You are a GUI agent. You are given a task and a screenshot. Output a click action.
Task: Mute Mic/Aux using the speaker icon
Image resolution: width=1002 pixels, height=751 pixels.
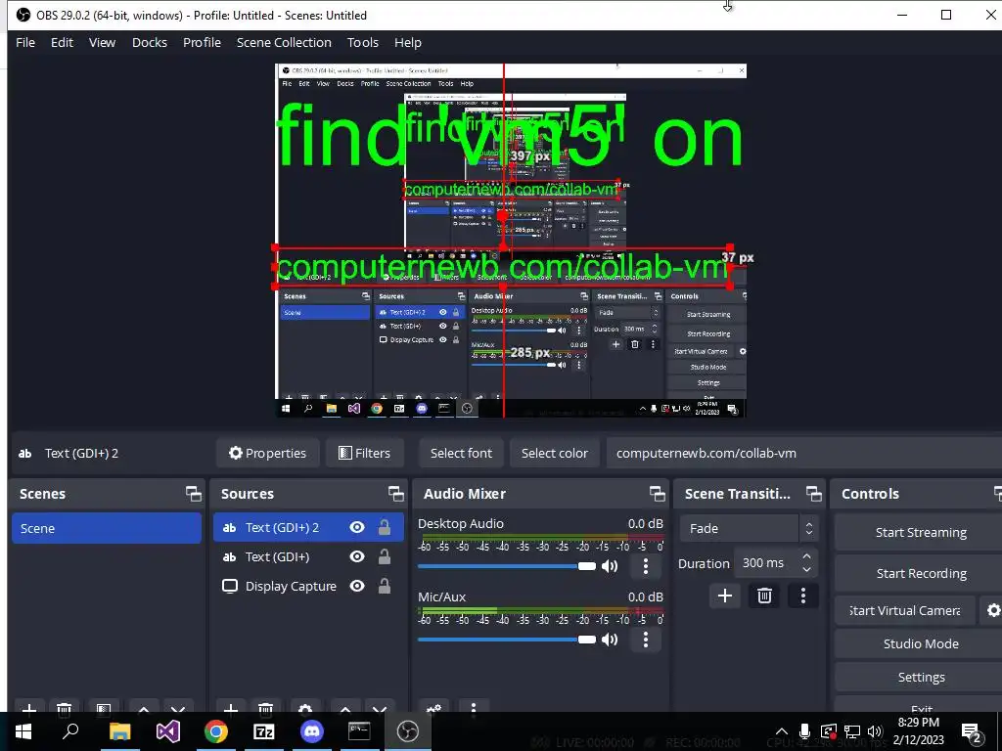point(610,640)
